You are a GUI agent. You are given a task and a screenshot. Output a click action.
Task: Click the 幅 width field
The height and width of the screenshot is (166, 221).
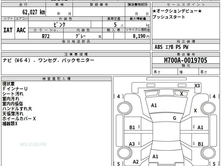coord(188,72)
